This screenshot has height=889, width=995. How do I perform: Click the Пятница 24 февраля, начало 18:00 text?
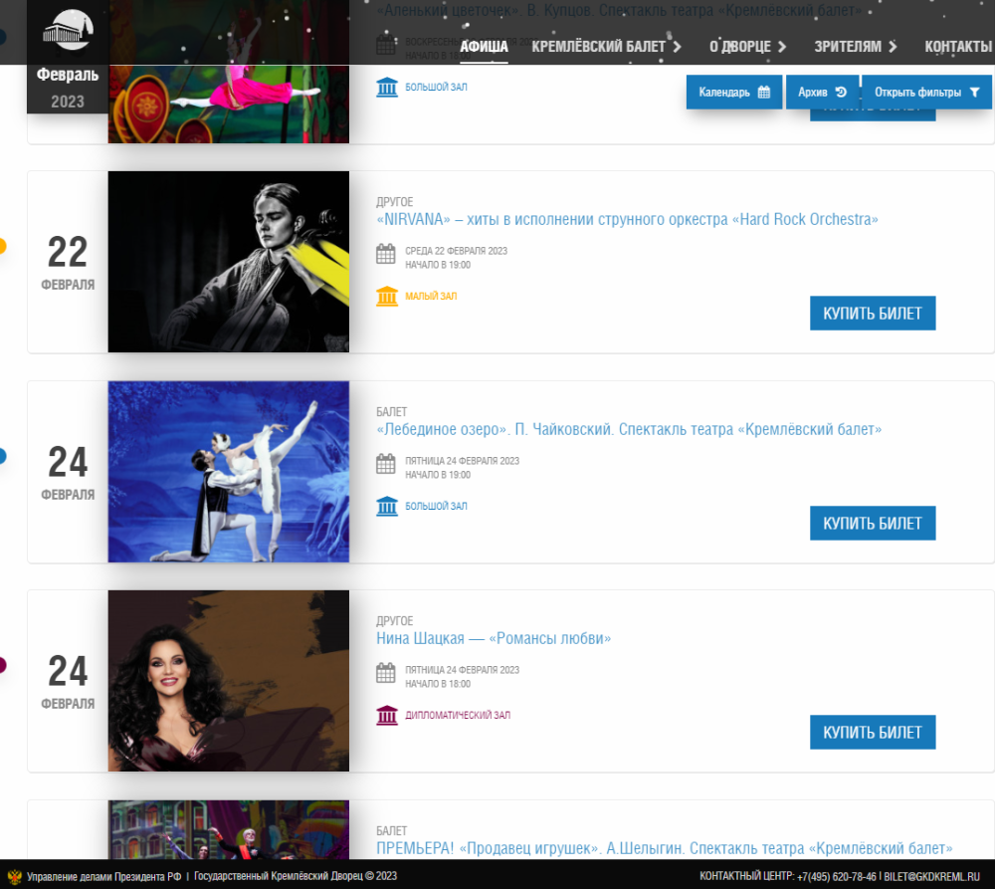click(462, 676)
